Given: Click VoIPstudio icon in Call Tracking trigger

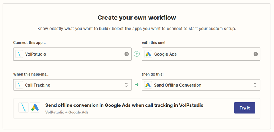Looking at the screenshot, I should tap(19, 85).
